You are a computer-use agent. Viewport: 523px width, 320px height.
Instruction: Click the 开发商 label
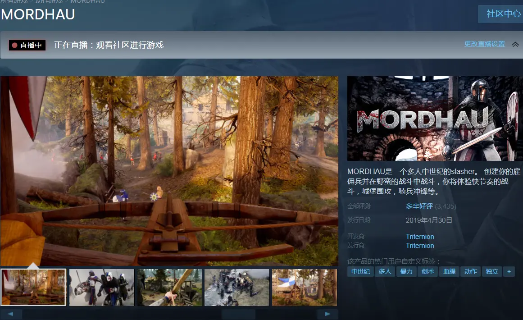(x=356, y=236)
